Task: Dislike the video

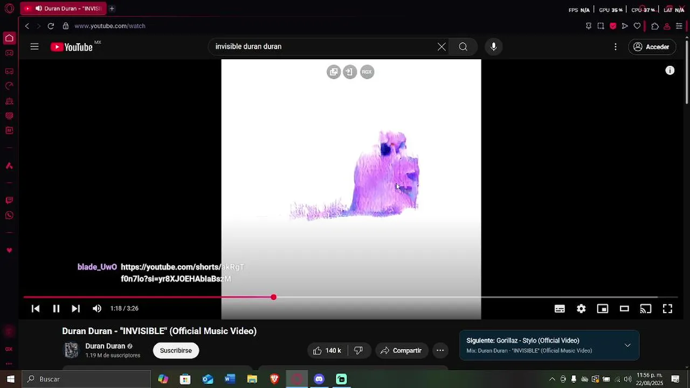Action: tap(358, 351)
